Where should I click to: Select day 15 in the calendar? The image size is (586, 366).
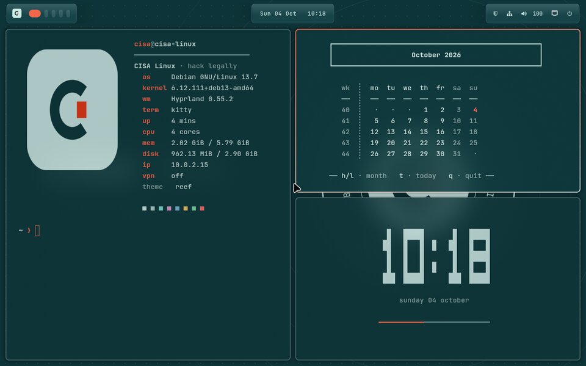[424, 132]
